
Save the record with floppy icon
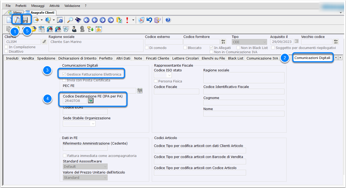(x=26, y=20)
